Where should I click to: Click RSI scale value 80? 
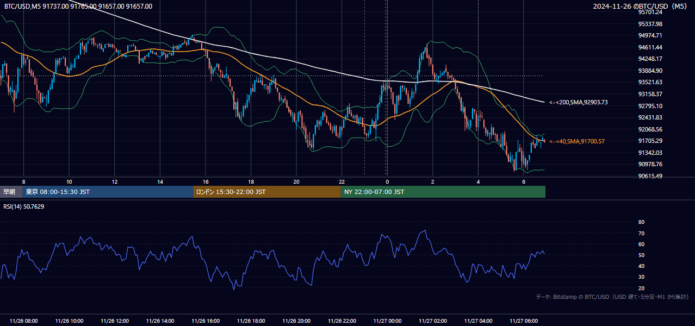(641, 222)
